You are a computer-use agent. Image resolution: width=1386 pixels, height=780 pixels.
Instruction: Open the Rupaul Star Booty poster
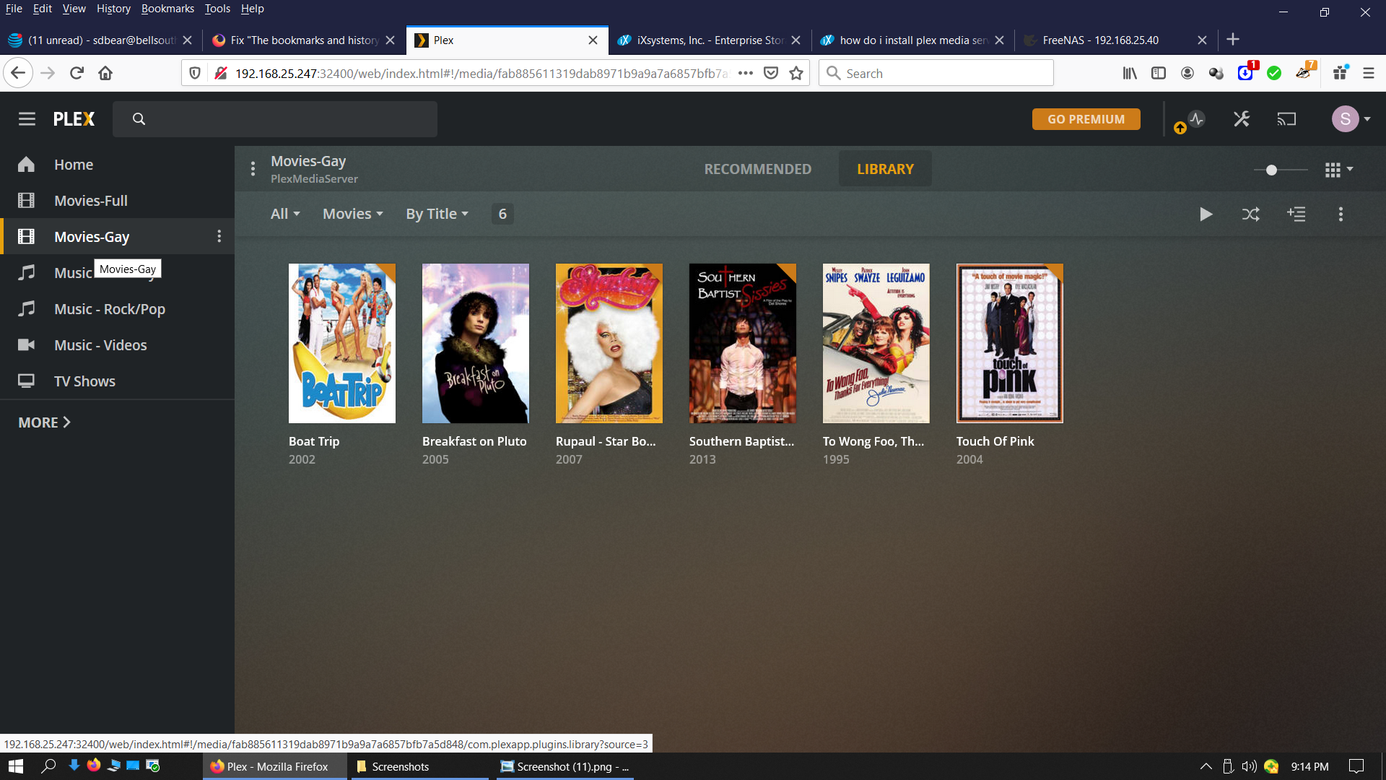[609, 343]
